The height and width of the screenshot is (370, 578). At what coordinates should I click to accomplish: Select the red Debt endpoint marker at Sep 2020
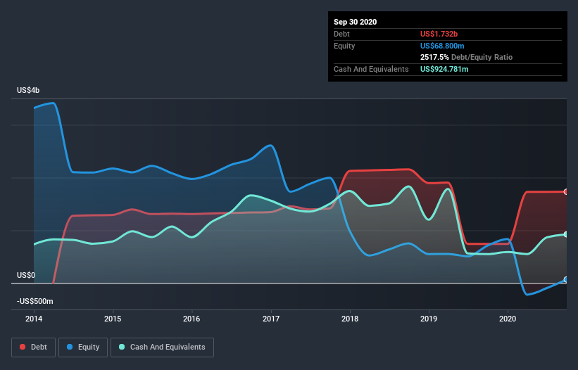click(566, 192)
